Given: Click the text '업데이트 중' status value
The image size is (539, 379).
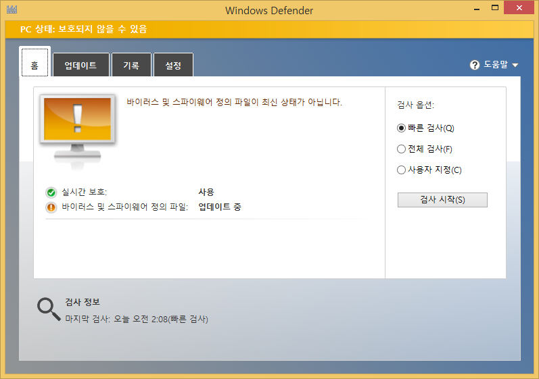Looking at the screenshot, I should (x=220, y=207).
